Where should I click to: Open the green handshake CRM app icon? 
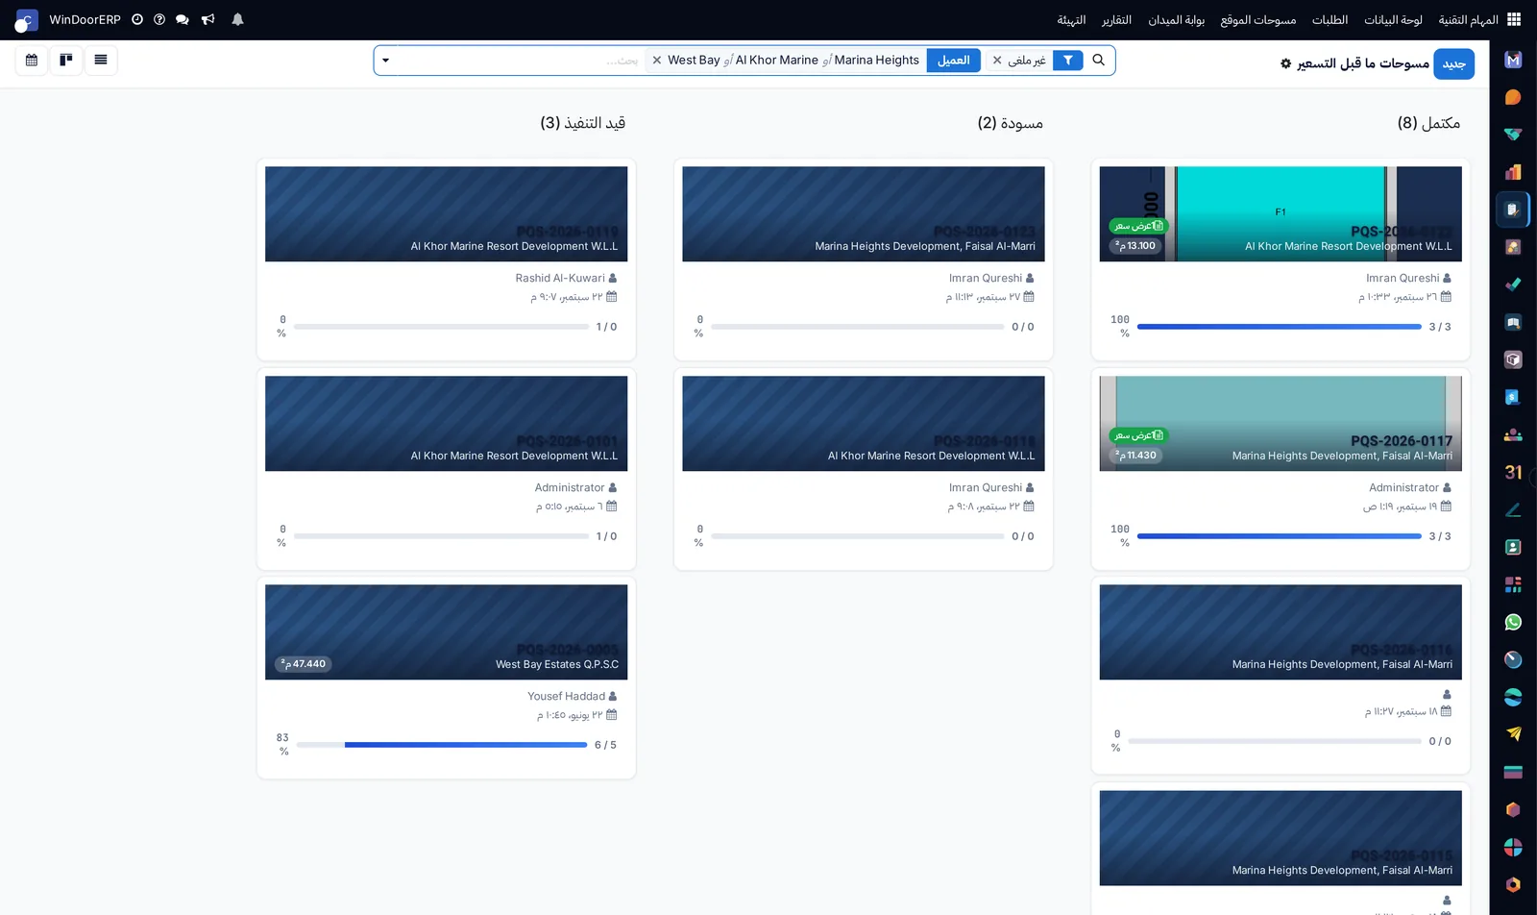point(1513,135)
